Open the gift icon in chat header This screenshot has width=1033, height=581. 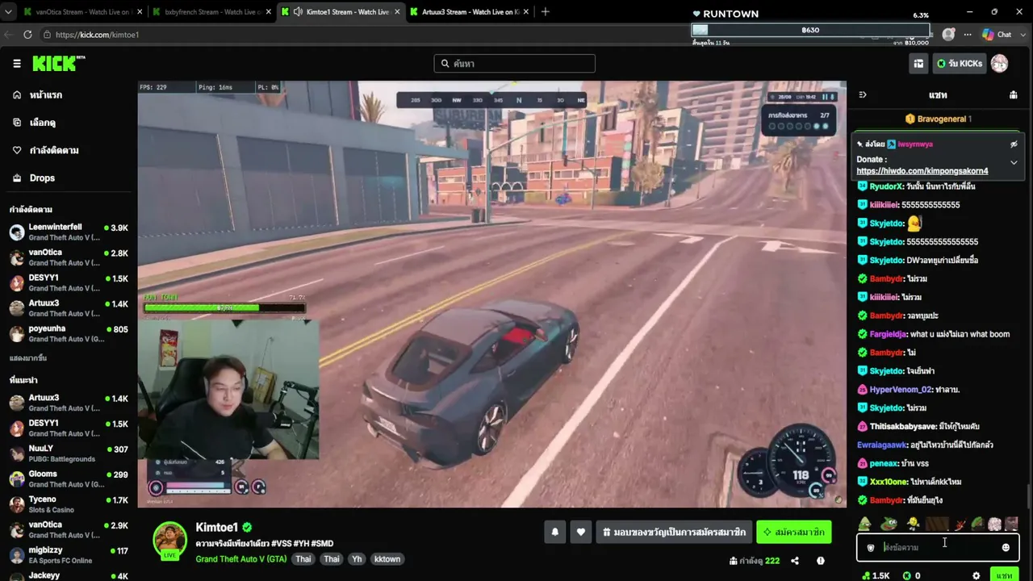click(1014, 95)
